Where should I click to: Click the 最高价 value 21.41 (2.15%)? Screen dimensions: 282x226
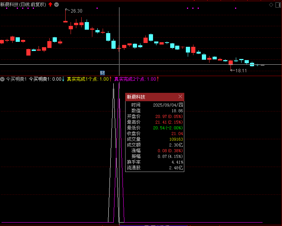(169, 122)
